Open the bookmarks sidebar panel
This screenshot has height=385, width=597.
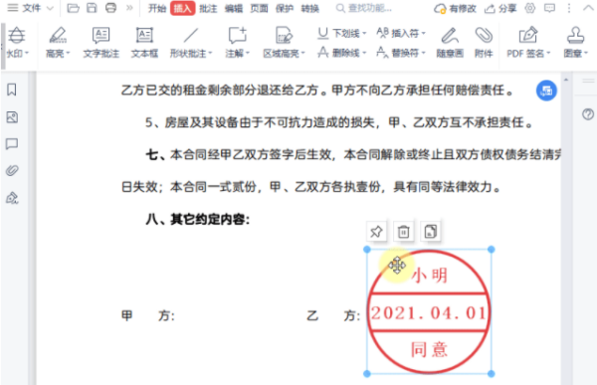tap(12, 90)
